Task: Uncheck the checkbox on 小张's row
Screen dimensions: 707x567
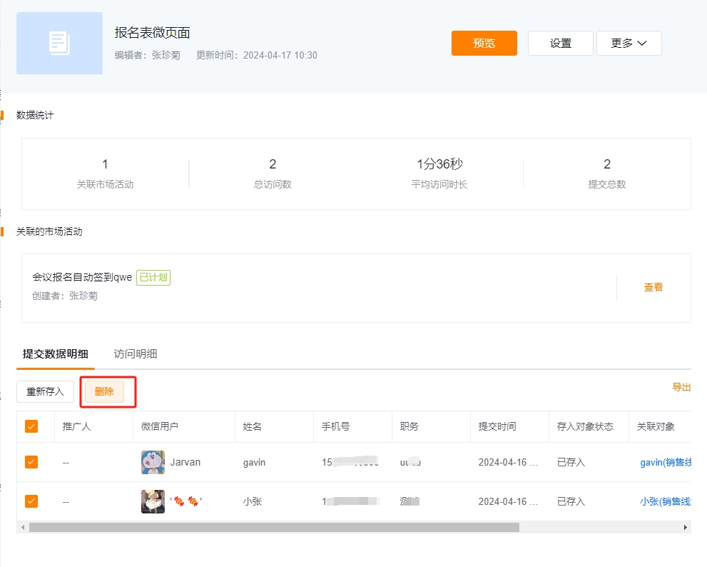Action: [x=31, y=501]
